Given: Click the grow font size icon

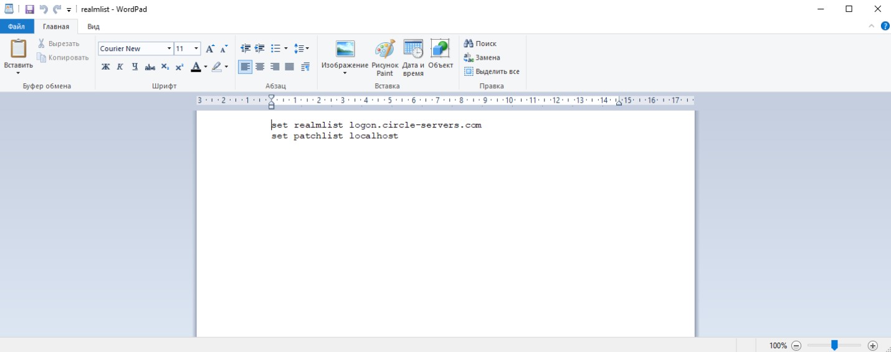Looking at the screenshot, I should click(x=210, y=49).
